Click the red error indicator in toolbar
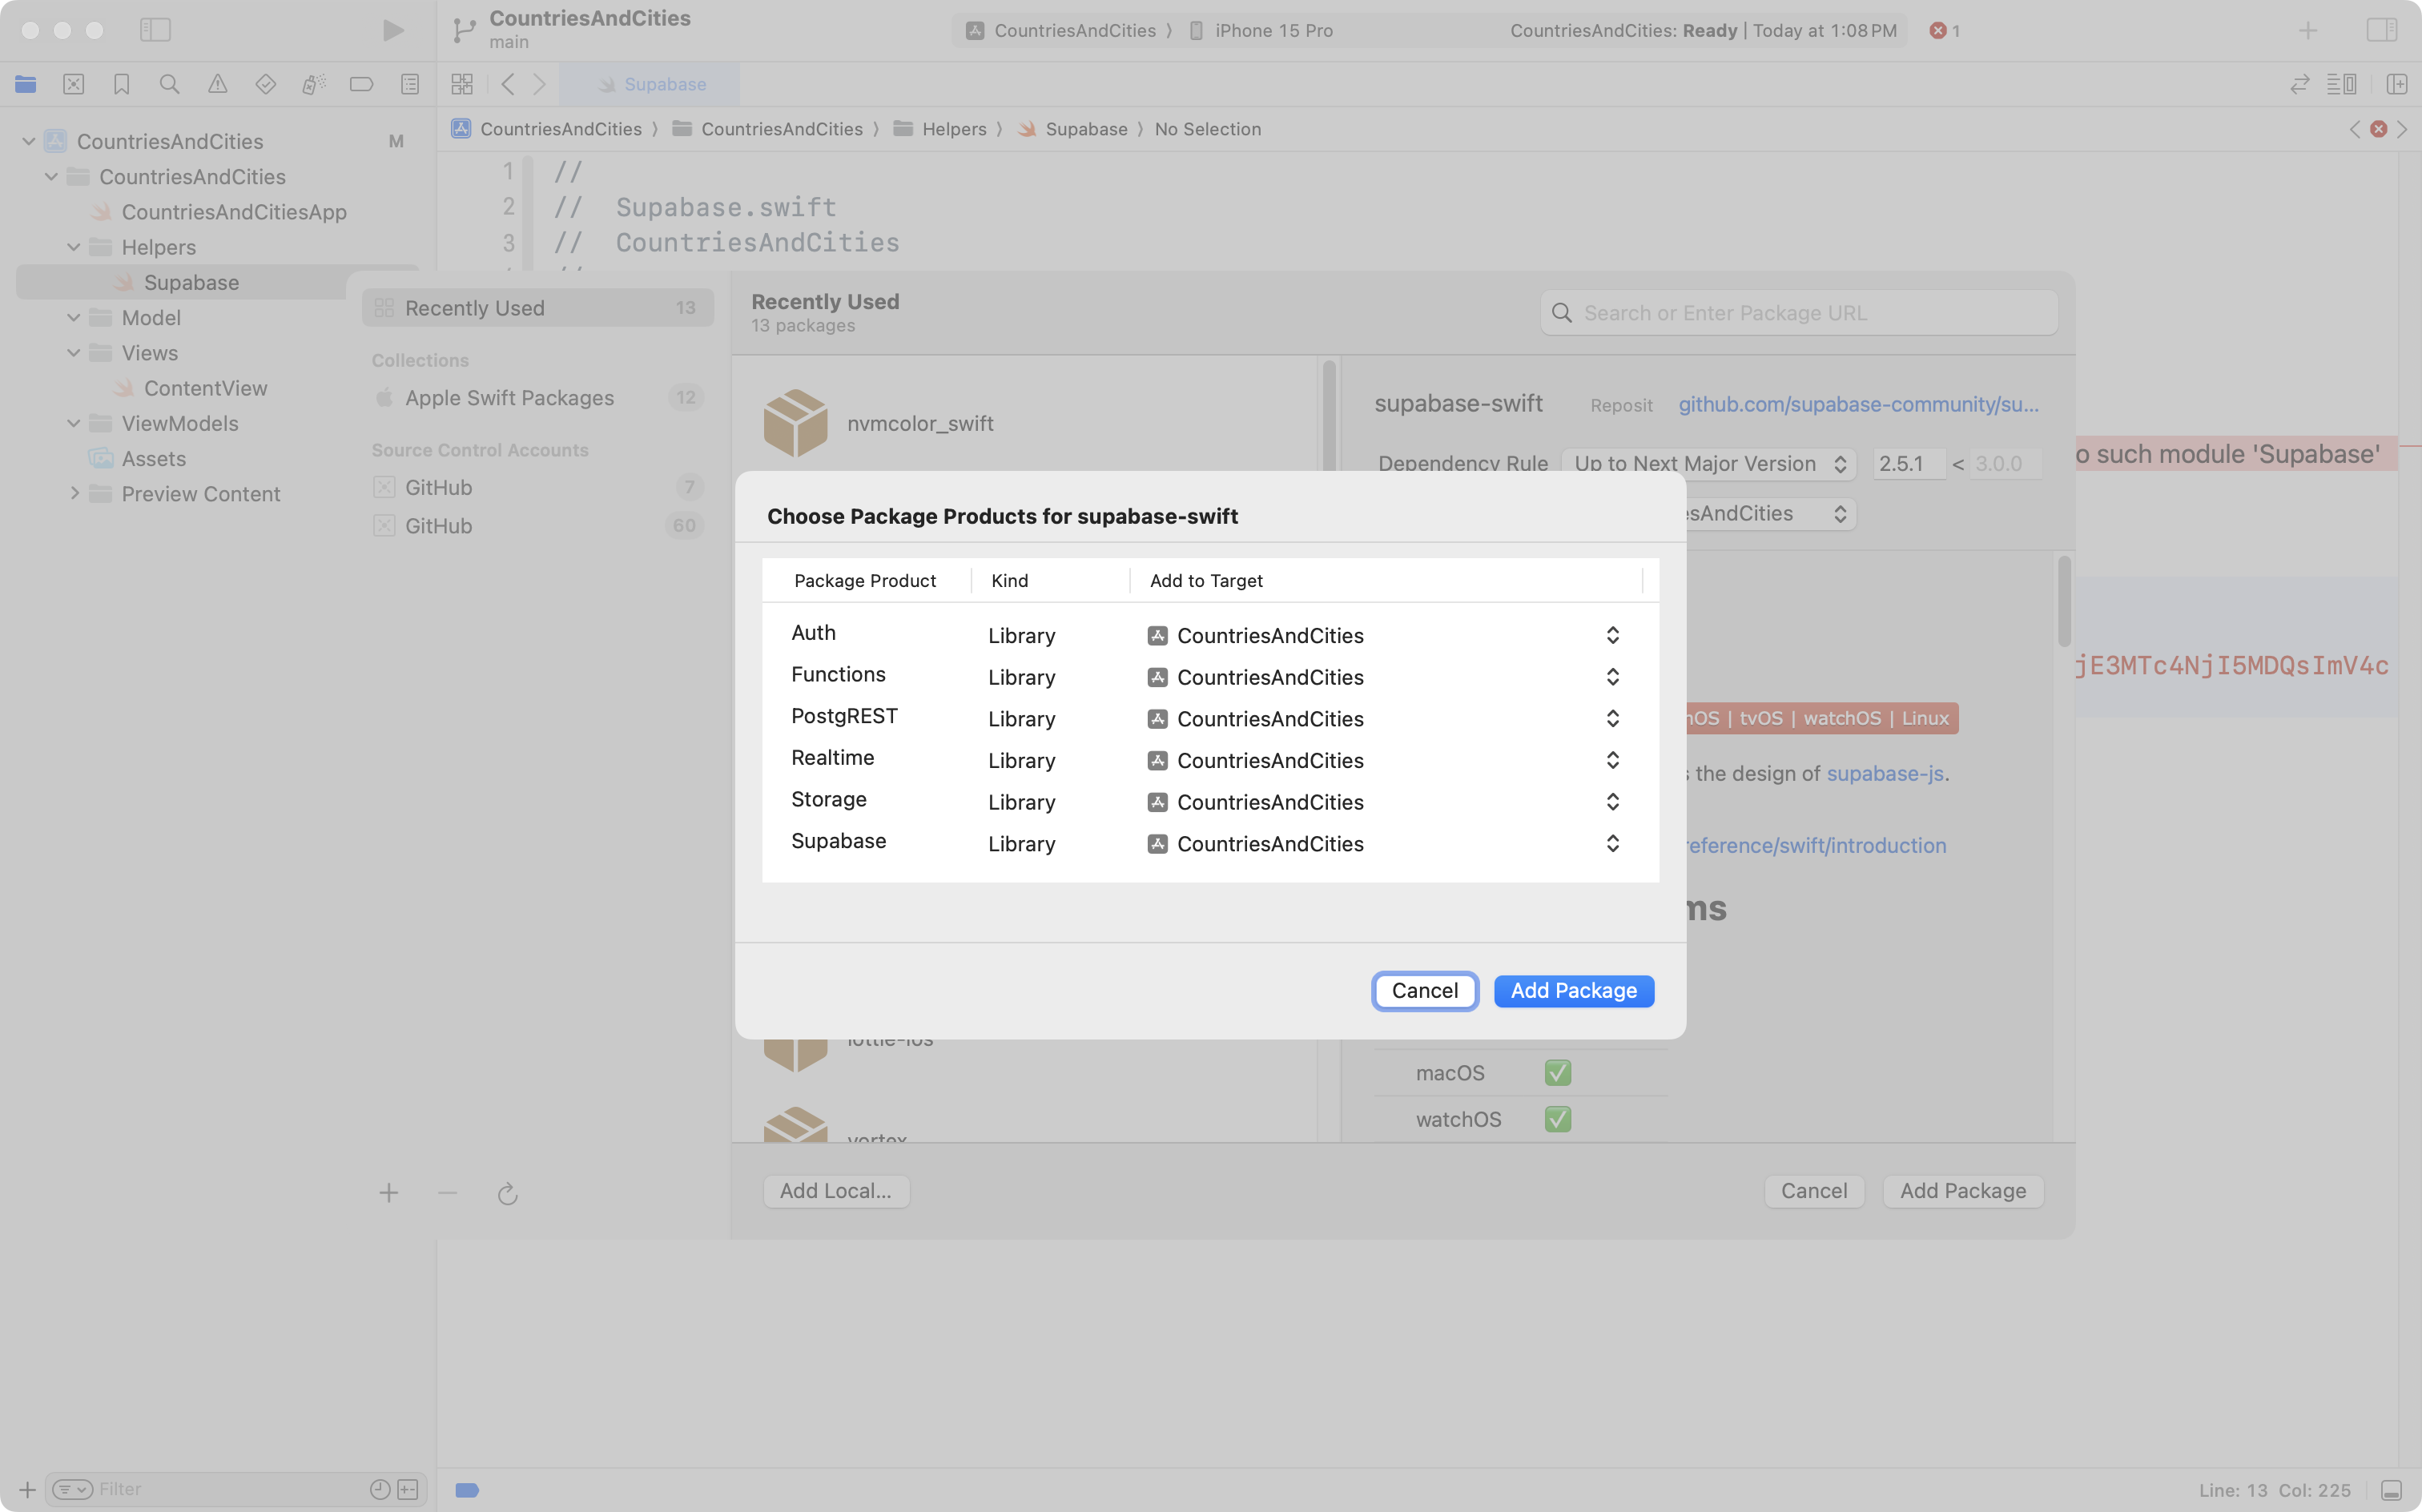2422x1512 pixels. coord(1943,30)
